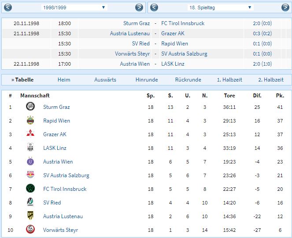Open SV Austria Salzburg in fixtures list

(184, 54)
